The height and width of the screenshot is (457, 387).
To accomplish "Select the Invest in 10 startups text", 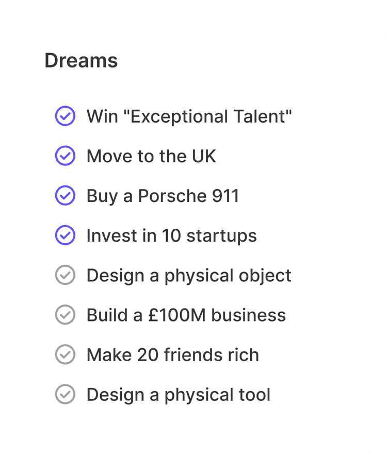I will point(171,235).
